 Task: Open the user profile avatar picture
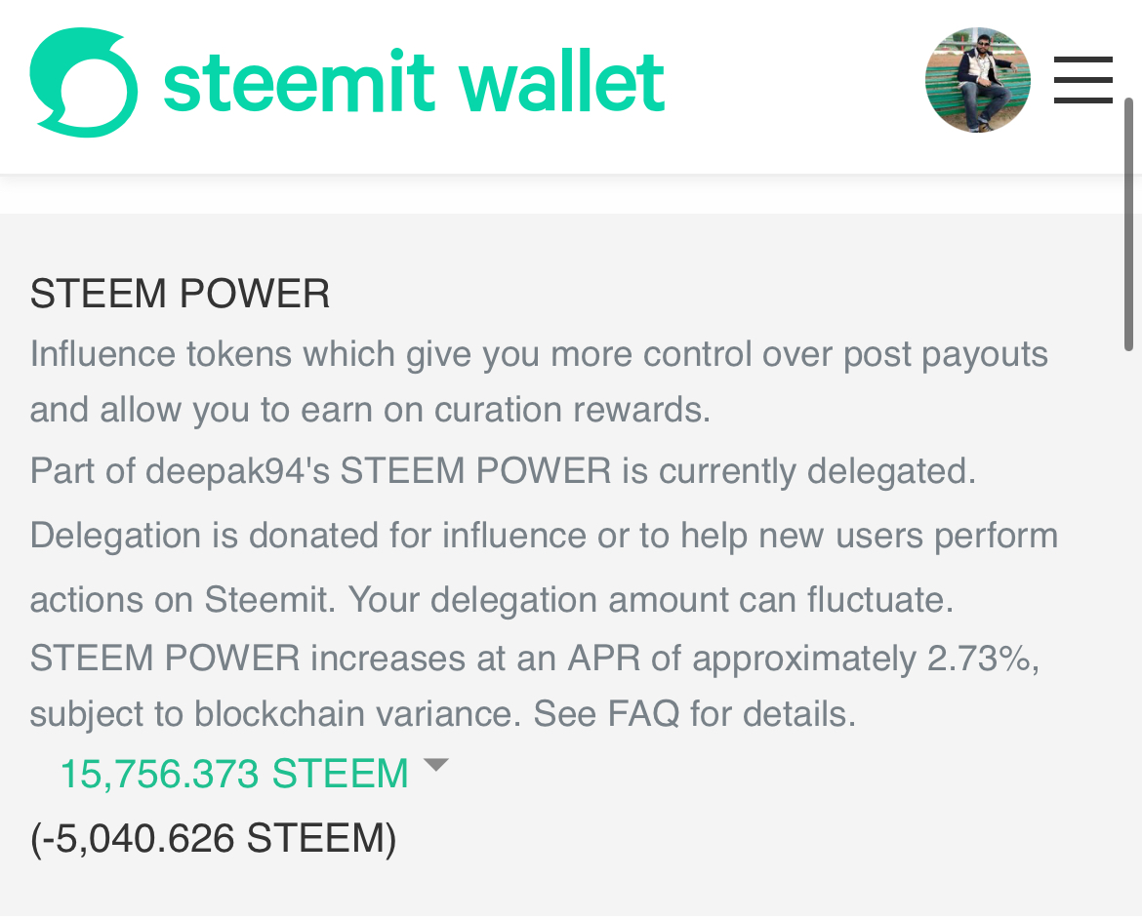[977, 80]
